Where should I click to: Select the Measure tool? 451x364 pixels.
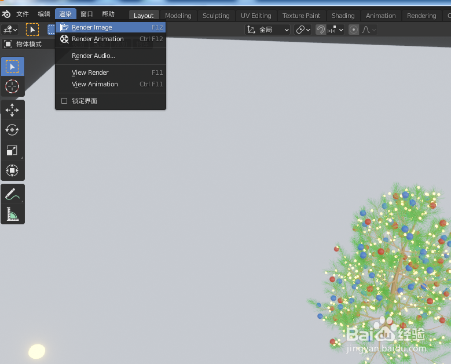pyautogui.click(x=12, y=214)
